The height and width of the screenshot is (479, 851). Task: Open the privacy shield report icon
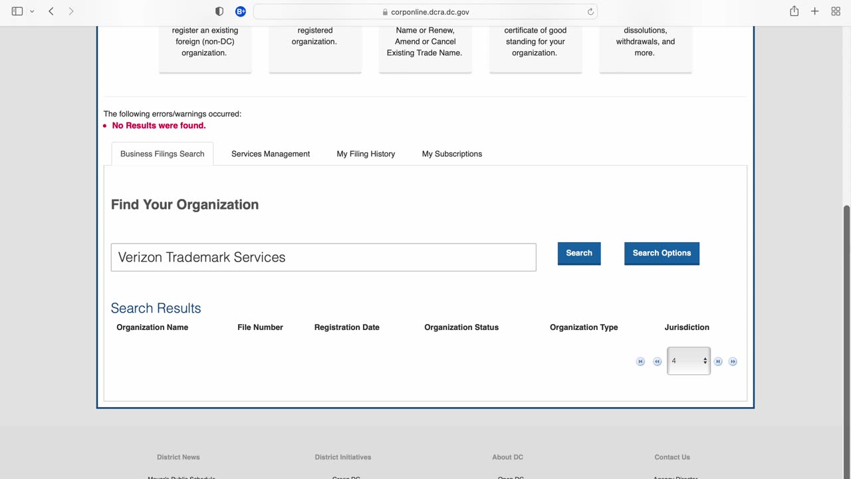click(x=219, y=11)
